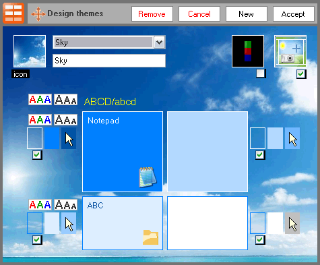Screen dimensions: 320x265
Task: Click the Remove button
Action: tap(152, 14)
